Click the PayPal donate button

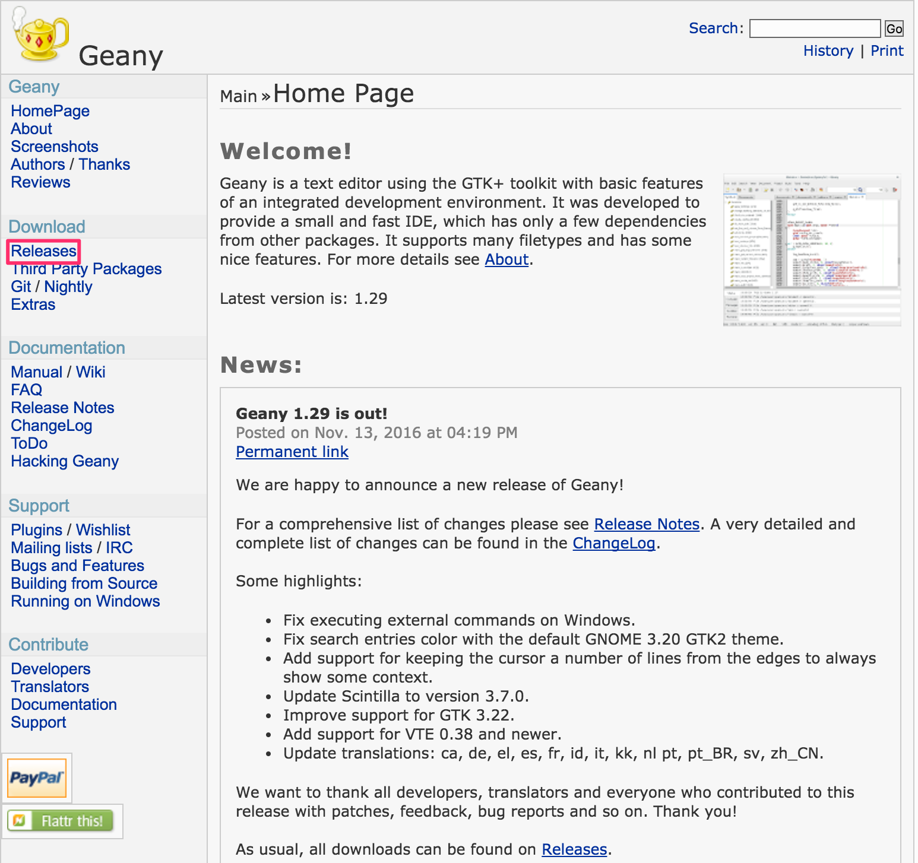pos(37,778)
